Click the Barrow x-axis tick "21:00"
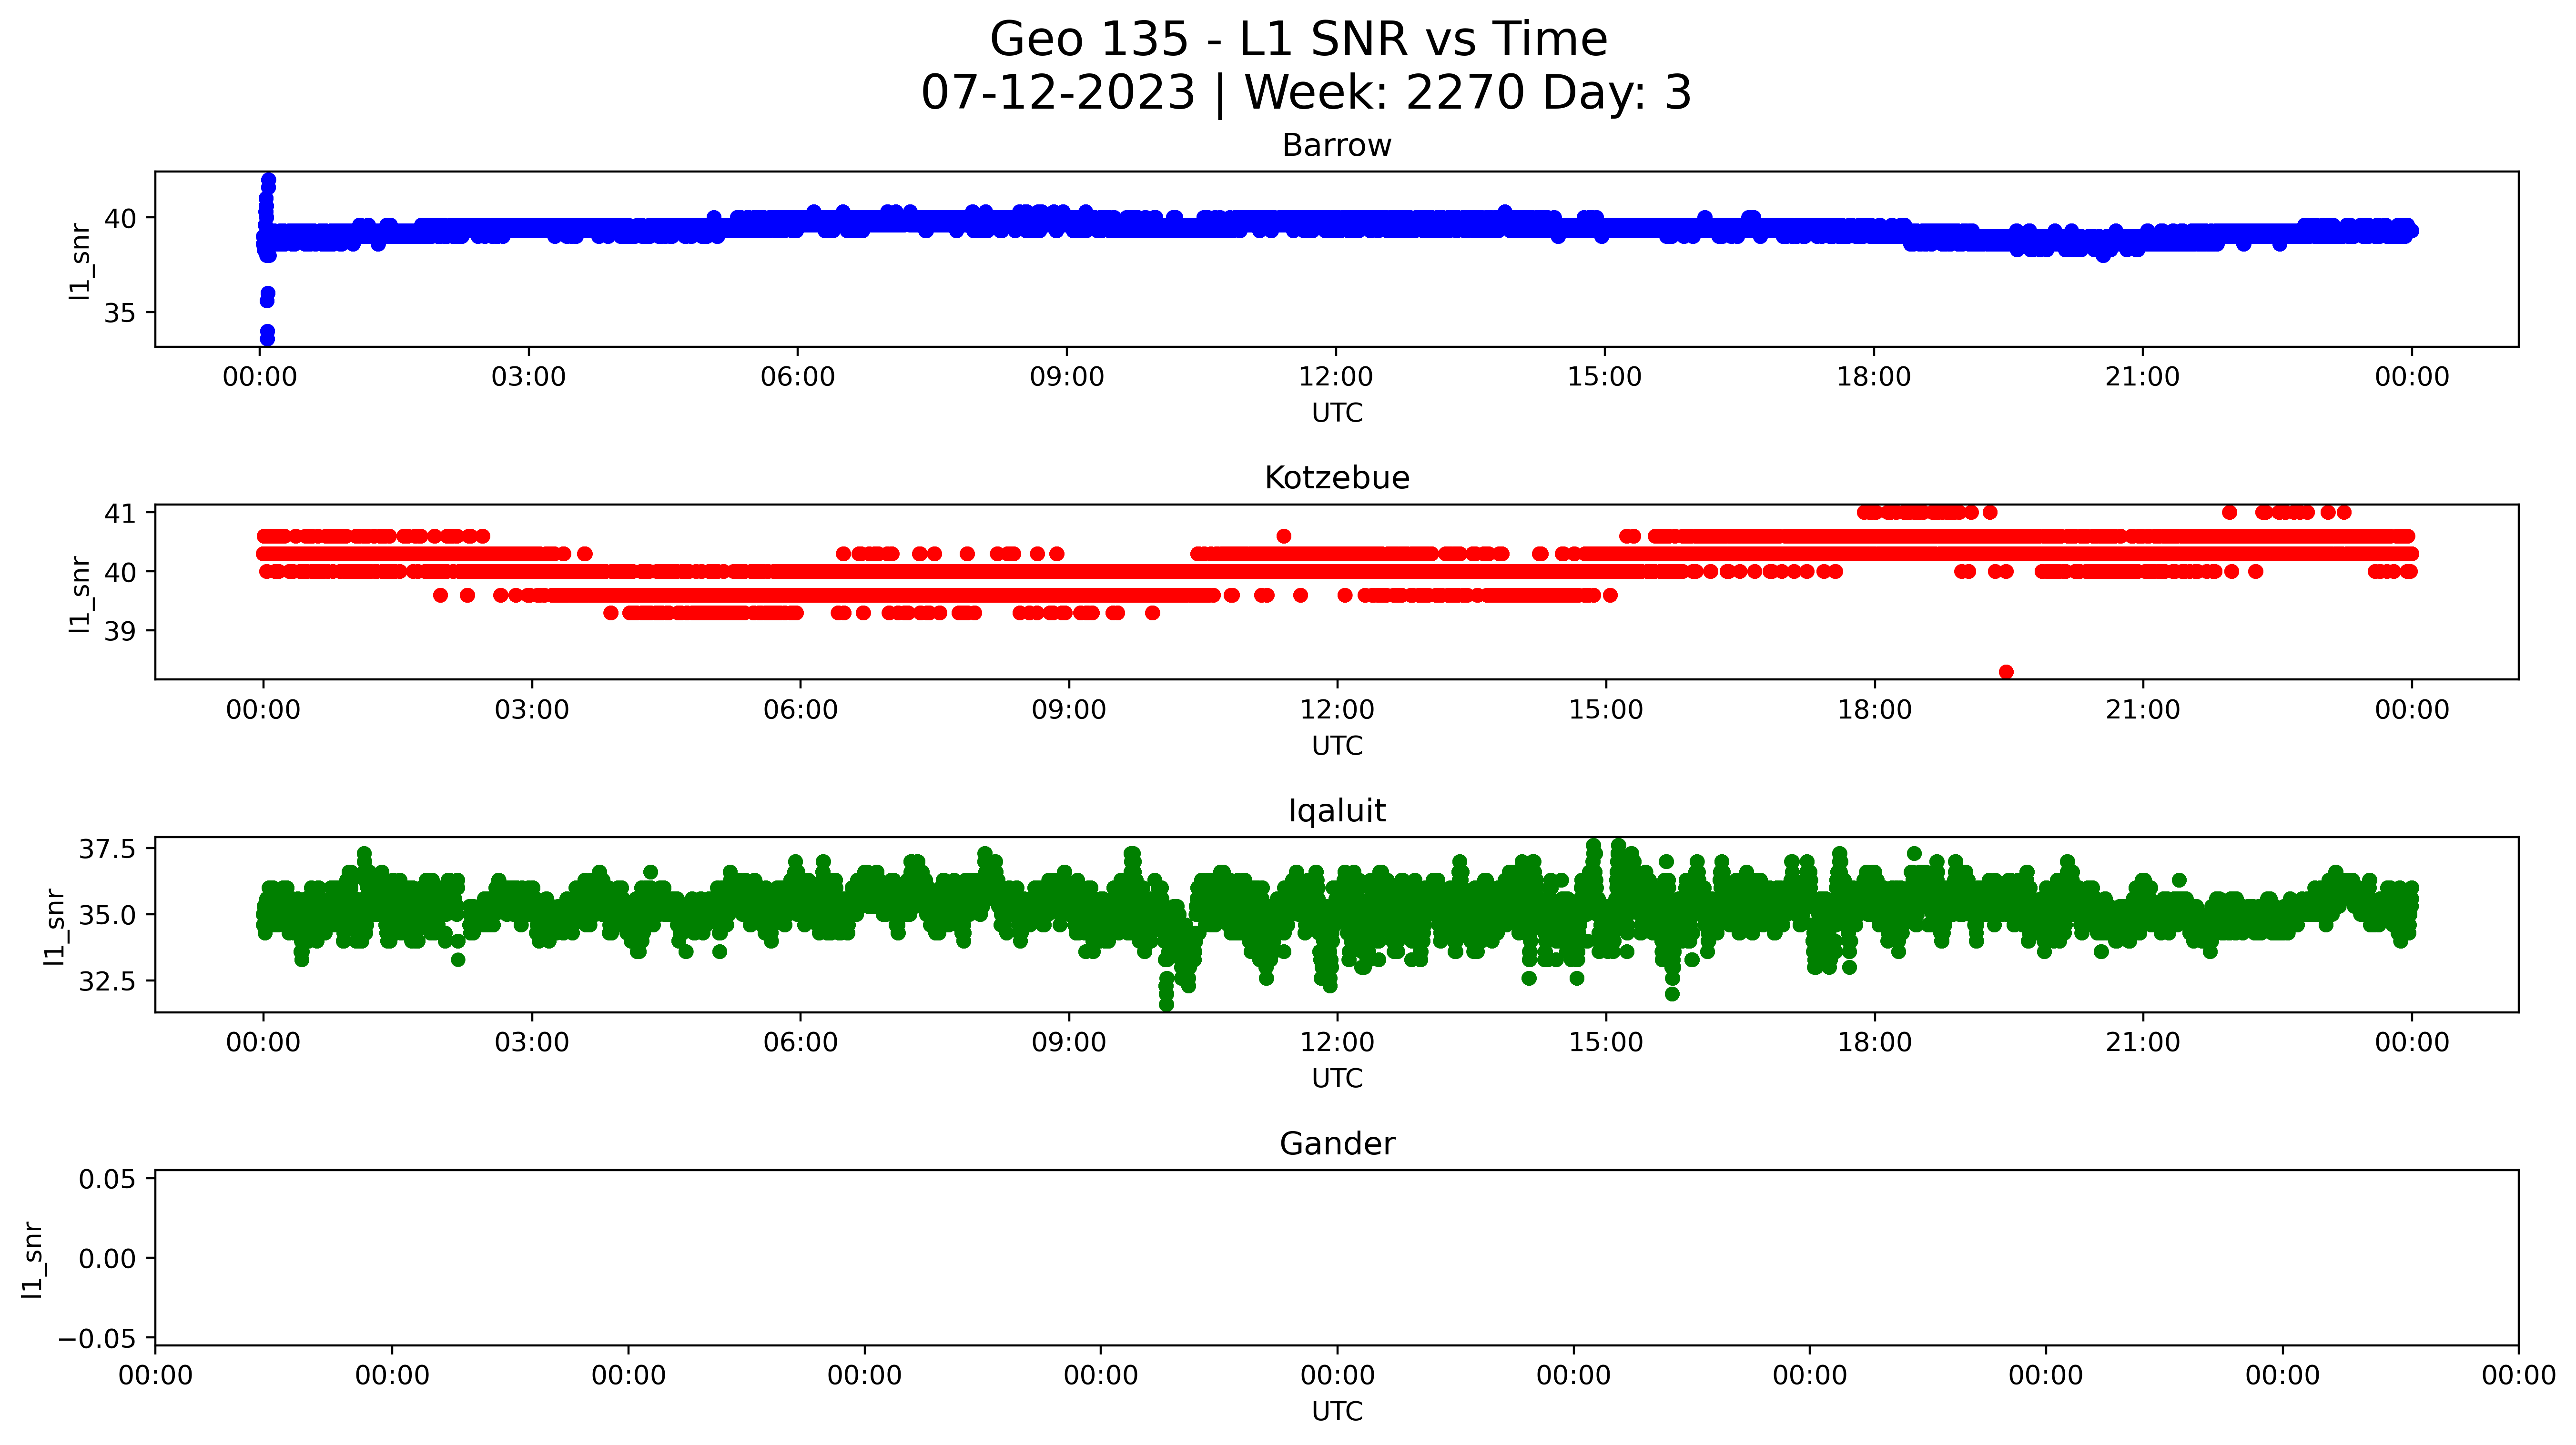The image size is (2576, 1445). pos(2142,377)
